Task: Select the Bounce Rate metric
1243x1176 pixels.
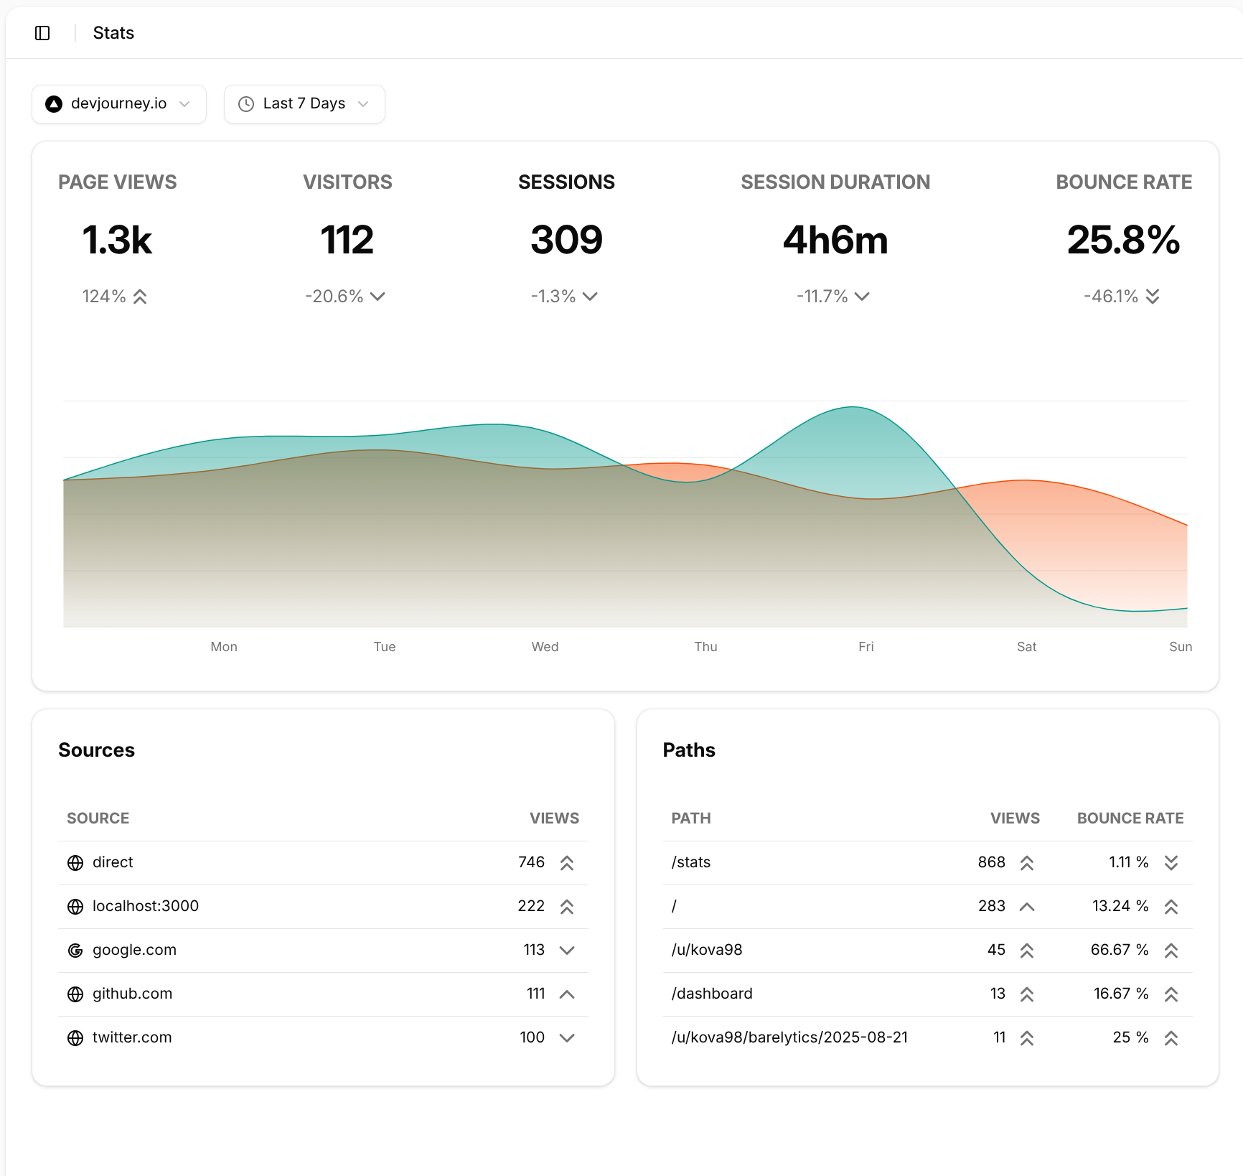Action: tap(1123, 182)
